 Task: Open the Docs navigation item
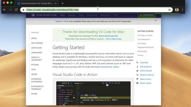(x=62, y=15)
